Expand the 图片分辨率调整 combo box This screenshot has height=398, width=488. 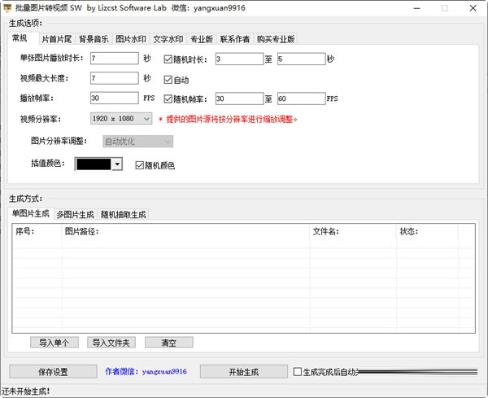click(x=137, y=142)
